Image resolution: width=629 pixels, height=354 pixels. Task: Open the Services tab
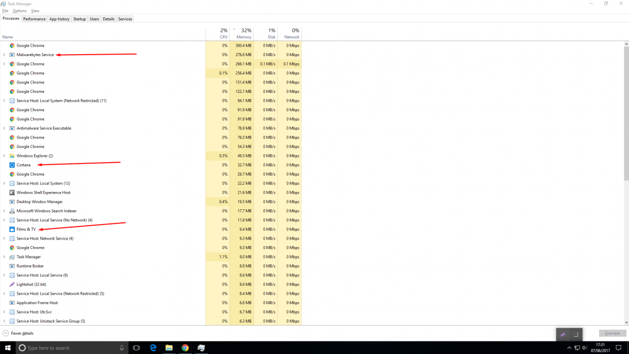click(x=125, y=19)
